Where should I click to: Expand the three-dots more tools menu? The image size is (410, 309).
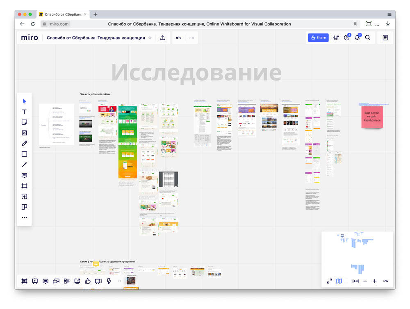[24, 217]
